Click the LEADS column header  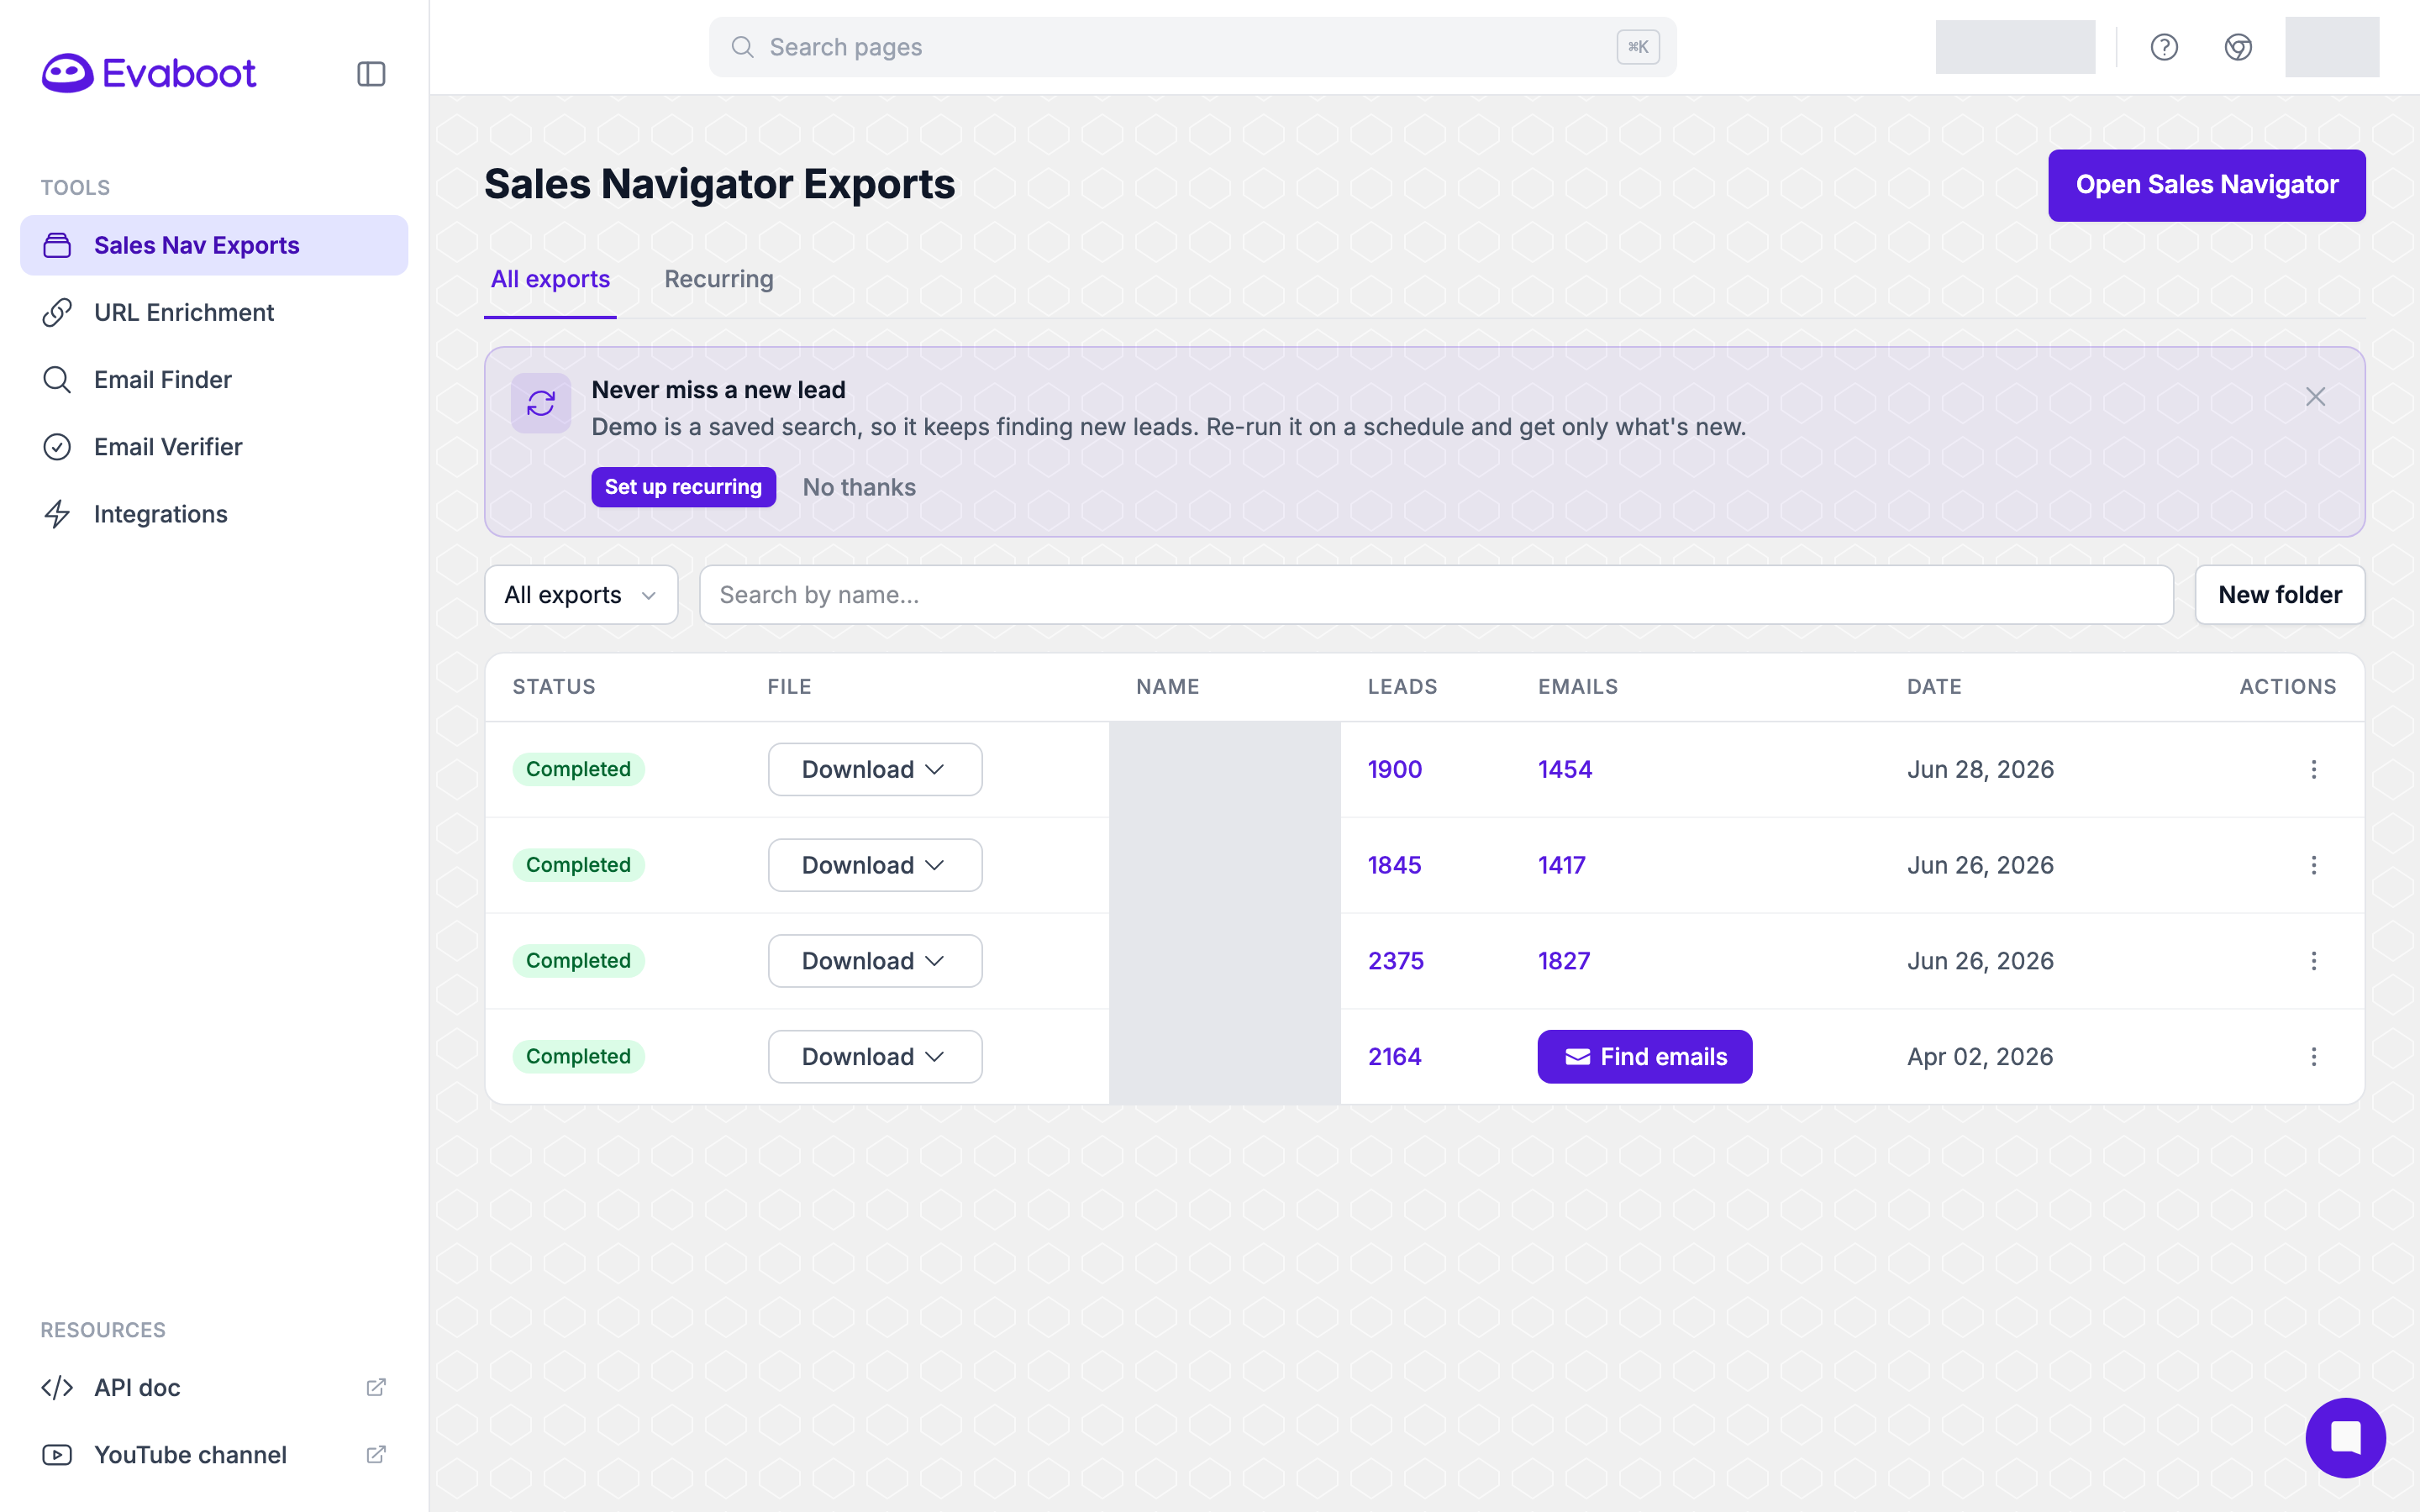pos(1402,687)
